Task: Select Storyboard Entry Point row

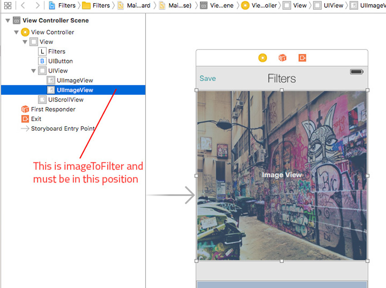Action: coord(73,129)
